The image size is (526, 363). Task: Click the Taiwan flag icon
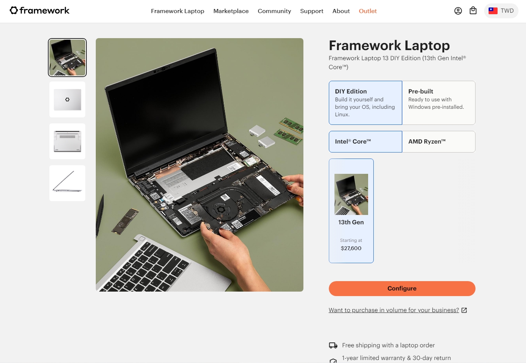click(493, 11)
